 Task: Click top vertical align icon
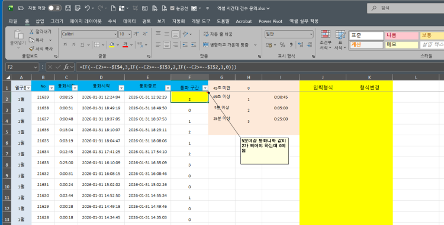(x=158, y=34)
